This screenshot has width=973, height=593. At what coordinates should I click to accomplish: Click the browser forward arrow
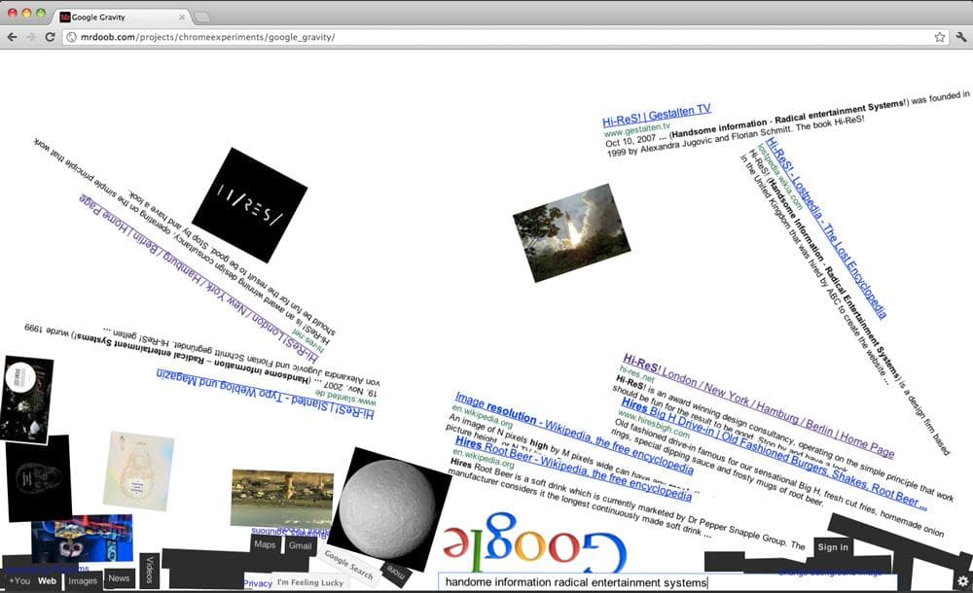pyautogui.click(x=30, y=37)
